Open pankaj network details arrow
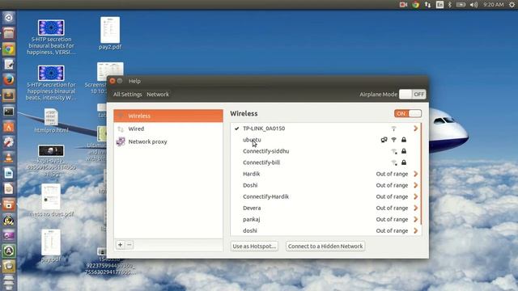Image resolution: width=518 pixels, height=291 pixels. [415, 219]
